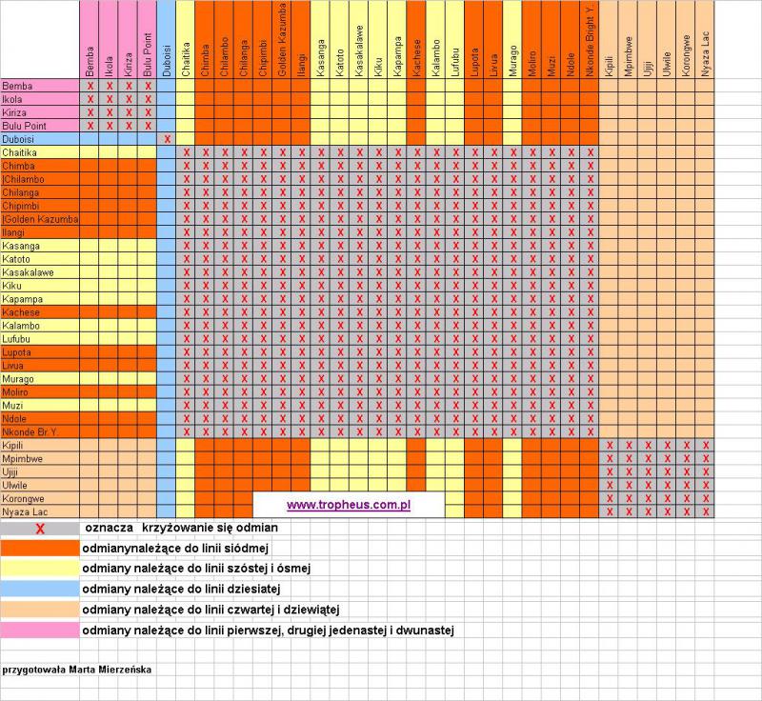This screenshot has width=762, height=701.
Task: Click the Korongwe row label
Action: tap(23, 498)
